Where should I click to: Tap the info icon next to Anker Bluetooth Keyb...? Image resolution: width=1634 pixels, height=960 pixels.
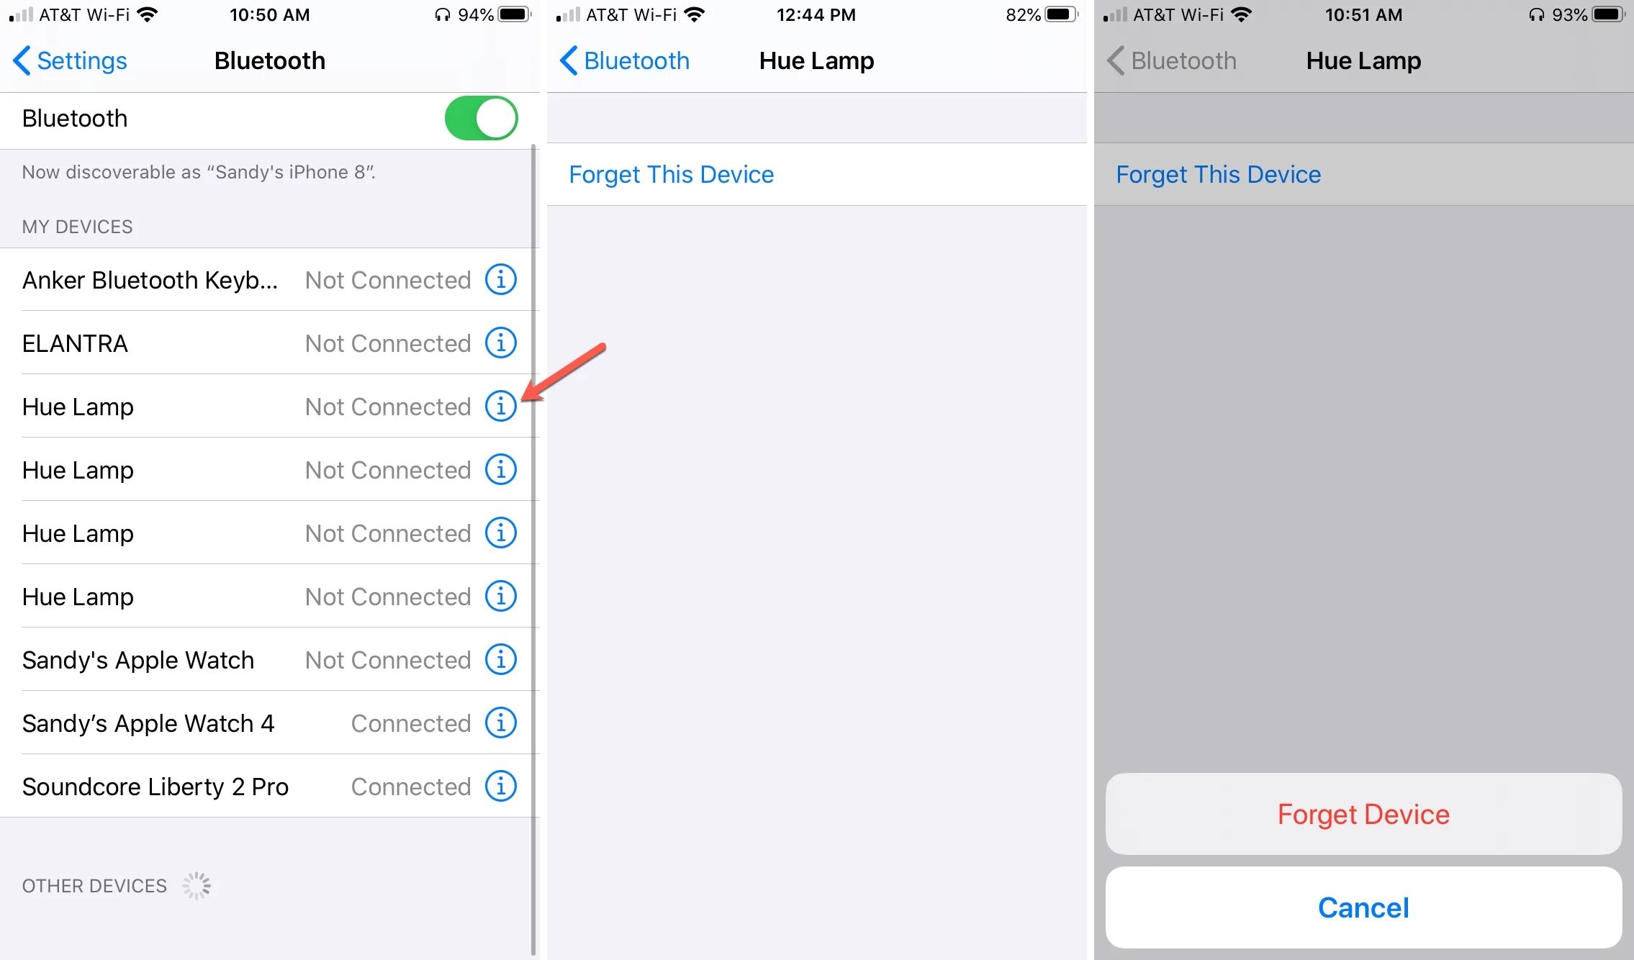click(500, 280)
